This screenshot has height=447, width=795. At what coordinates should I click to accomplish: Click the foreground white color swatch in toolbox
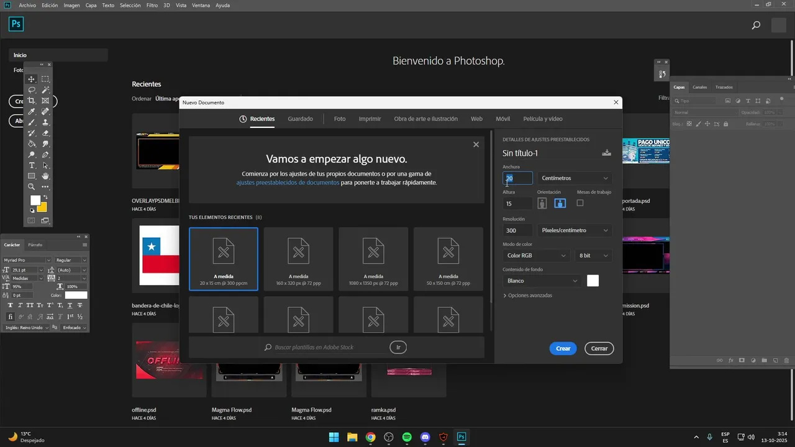[35, 200]
